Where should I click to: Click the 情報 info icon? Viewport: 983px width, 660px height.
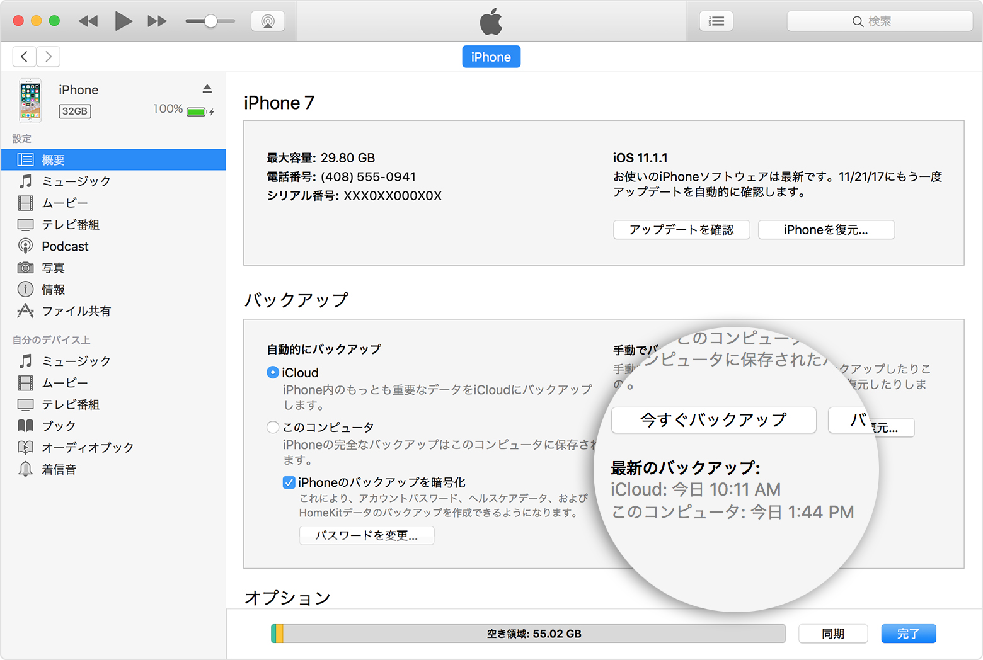[25, 290]
